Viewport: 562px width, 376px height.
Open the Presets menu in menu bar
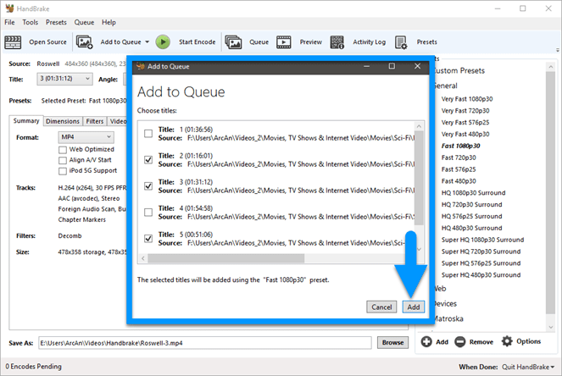(56, 22)
